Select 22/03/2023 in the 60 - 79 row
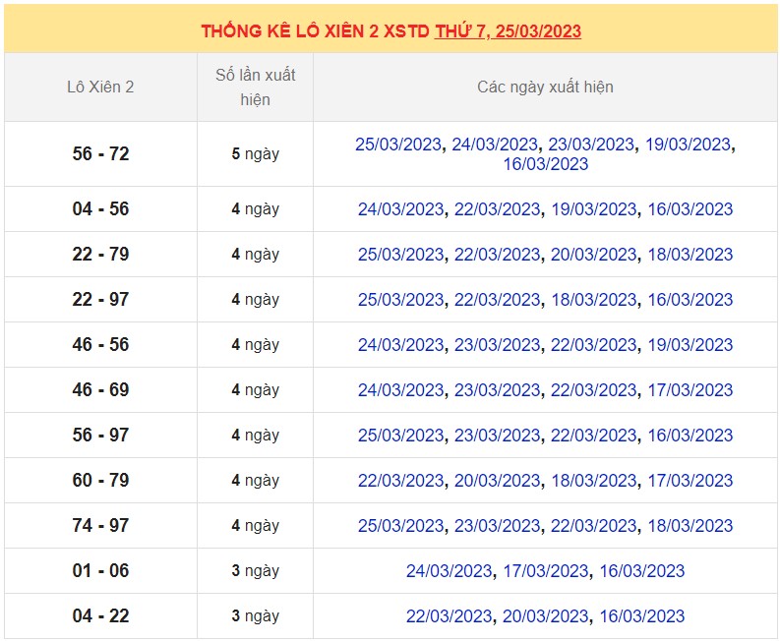The width and height of the screenshot is (780, 641). 400,481
